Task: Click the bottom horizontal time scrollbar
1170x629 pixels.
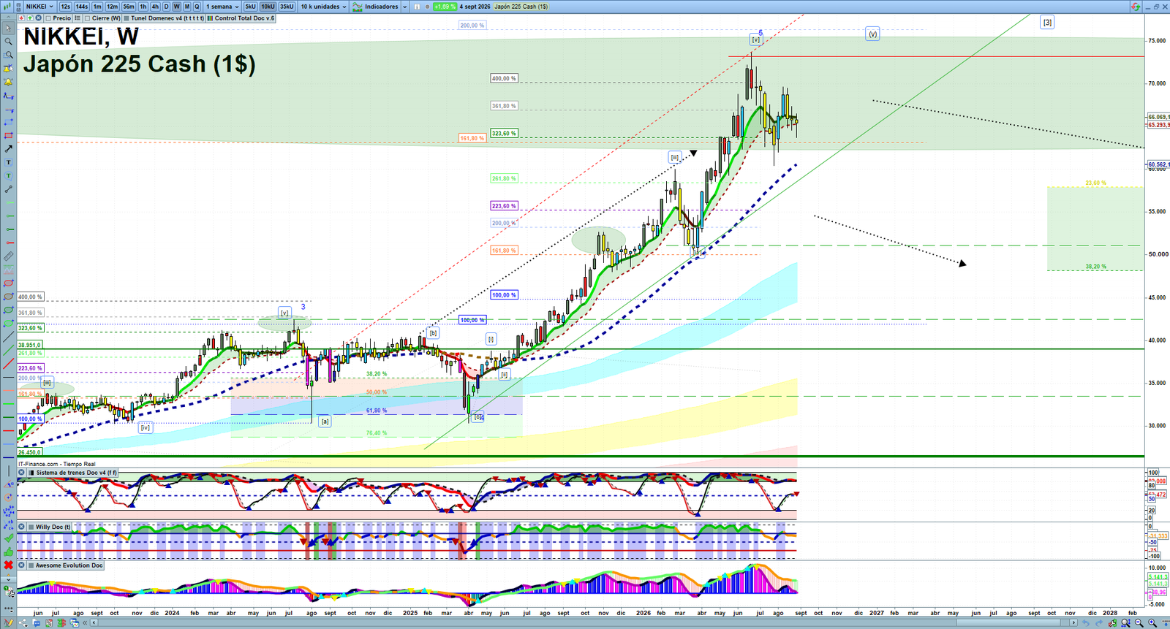Action: tap(585, 623)
